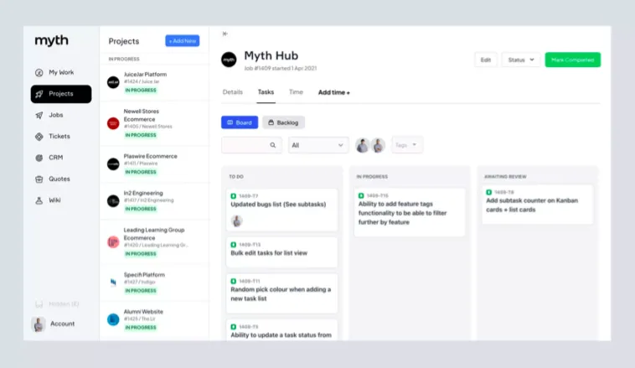Filter by first assignee avatar
Image resolution: width=635 pixels, height=368 pixels.
(x=363, y=146)
